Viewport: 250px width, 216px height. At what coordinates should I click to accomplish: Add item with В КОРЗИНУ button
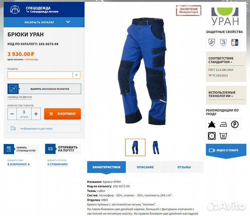click(x=62, y=114)
